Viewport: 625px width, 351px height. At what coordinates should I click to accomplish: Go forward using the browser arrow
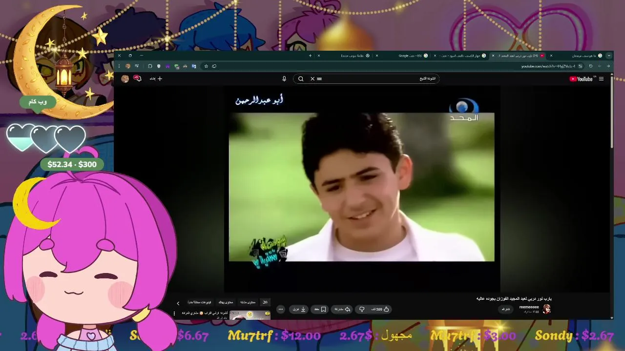point(600,66)
